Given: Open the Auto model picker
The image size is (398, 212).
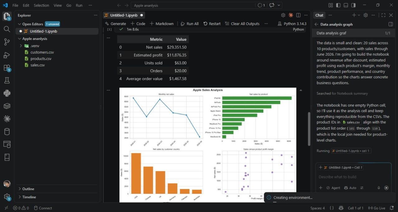Looking at the screenshot, I should coord(350,188).
